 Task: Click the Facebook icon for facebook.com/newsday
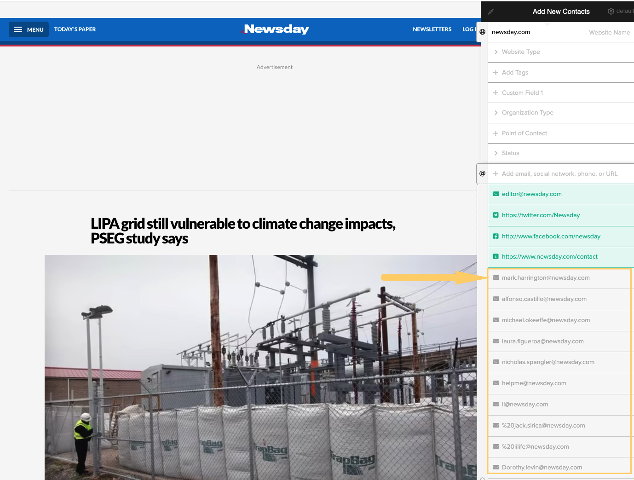click(x=496, y=236)
